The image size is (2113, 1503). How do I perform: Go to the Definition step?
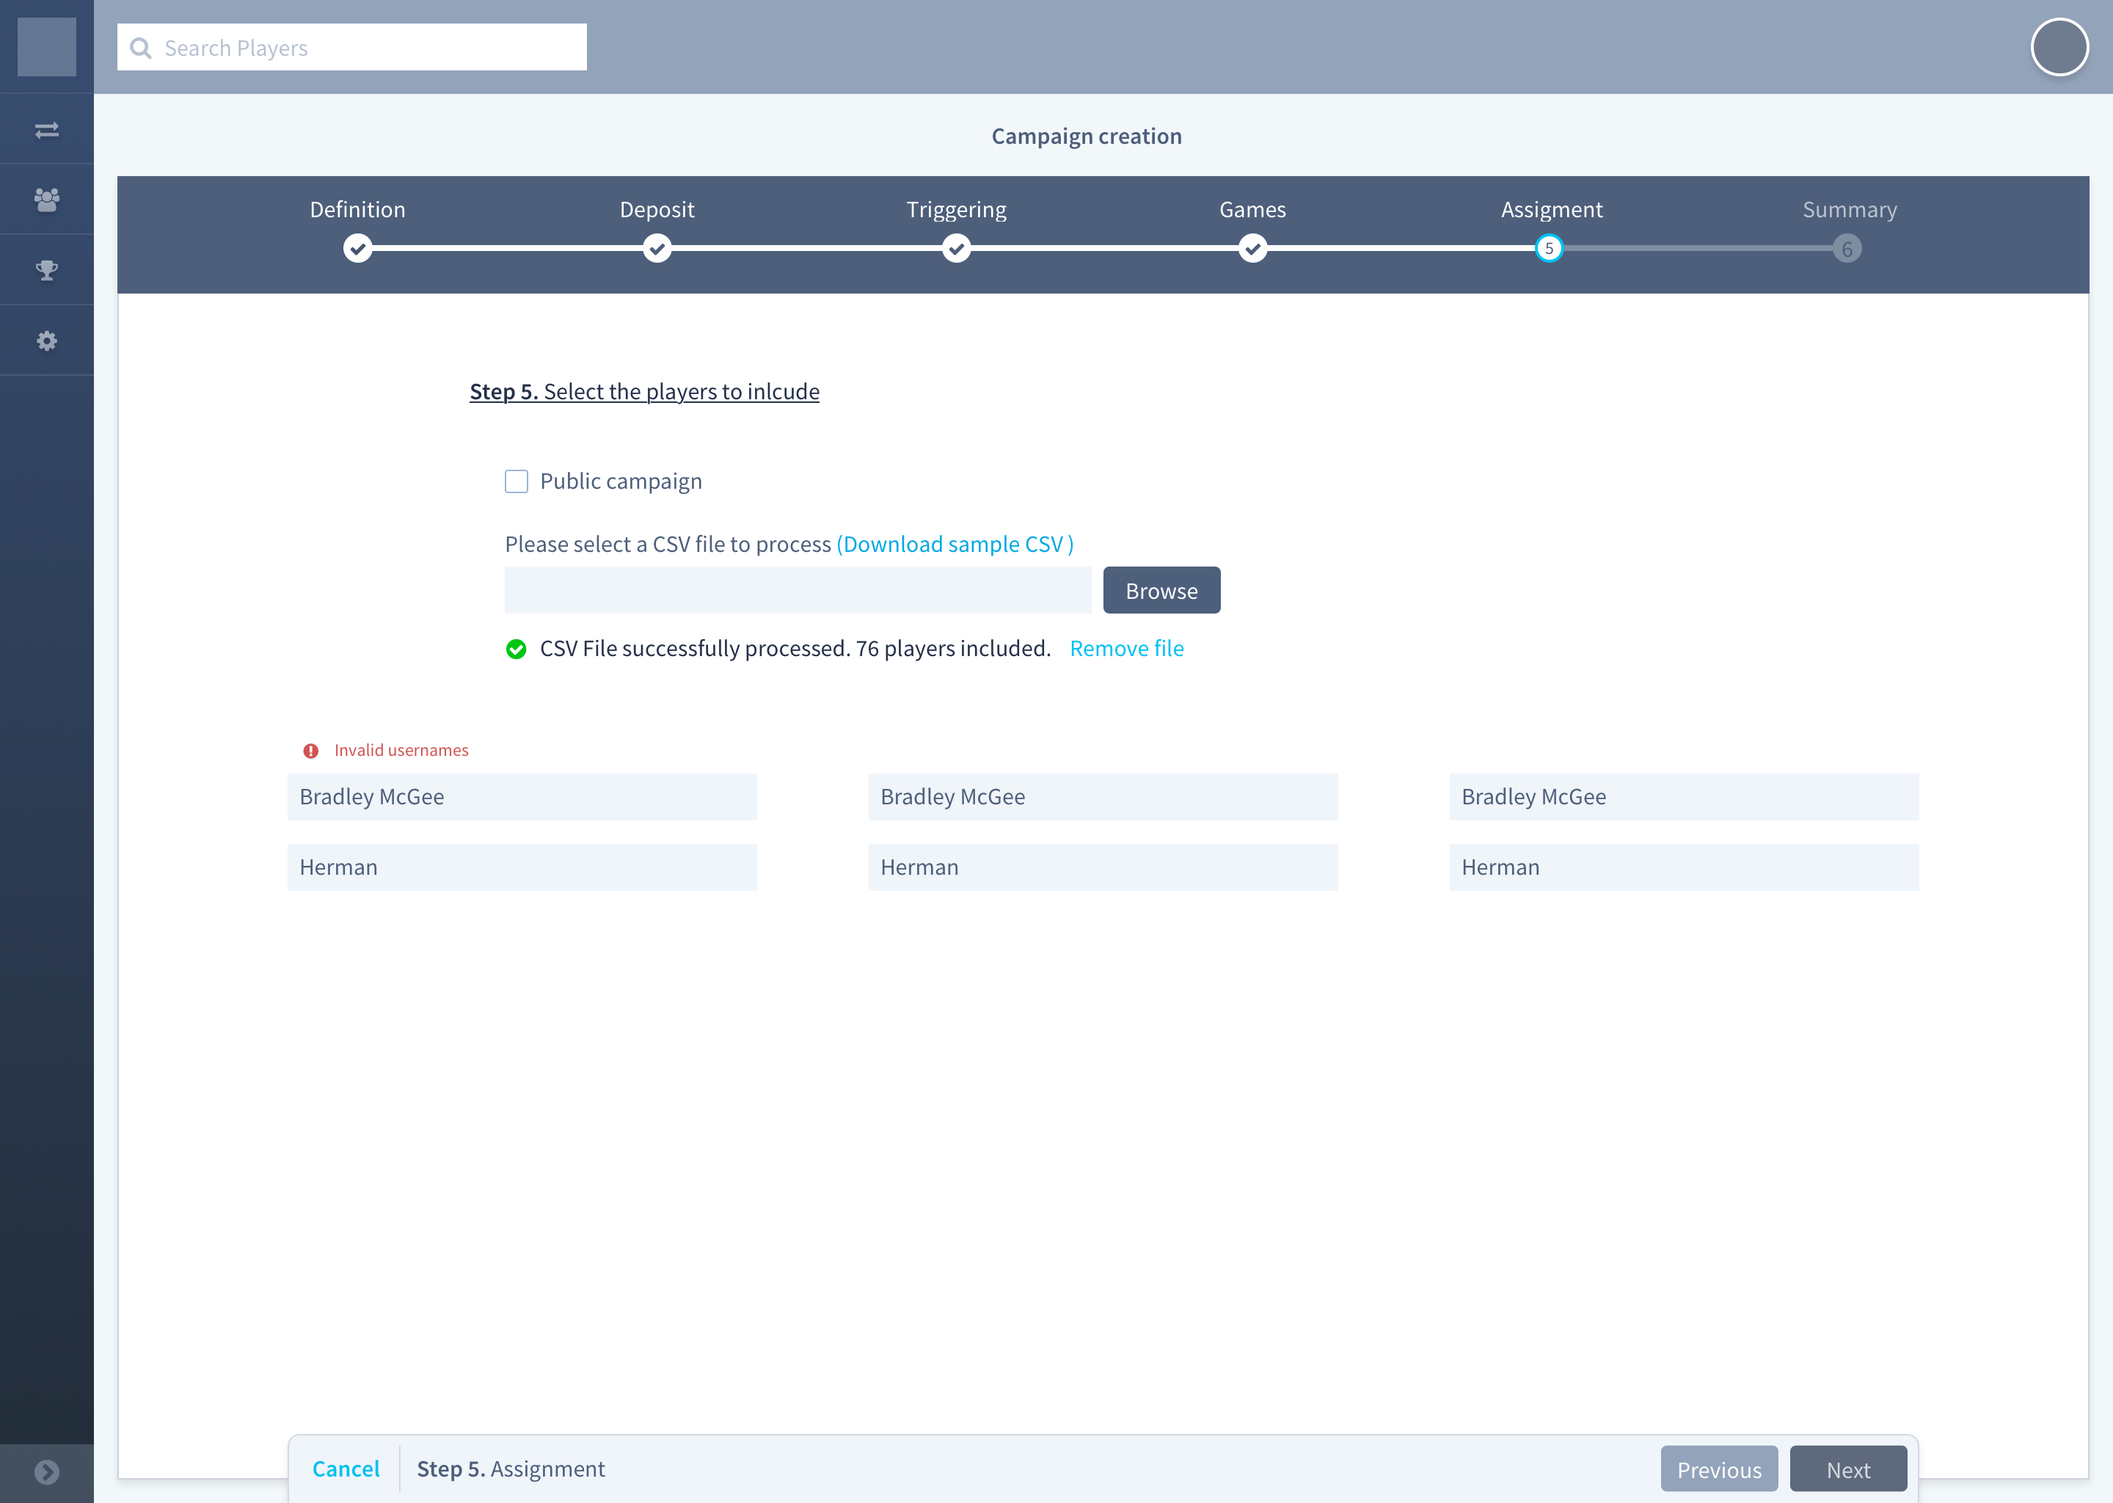coord(357,248)
